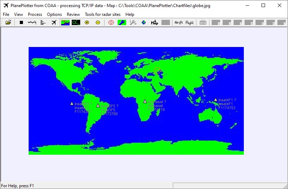This screenshot has height=189, width=288.
Task: Open options via the green wrench icon
Action: click(x=122, y=23)
